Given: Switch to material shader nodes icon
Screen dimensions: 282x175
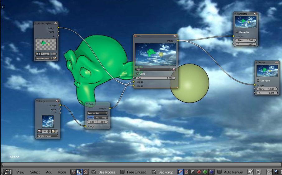Looking at the screenshot, I should pyautogui.click(x=73, y=172).
